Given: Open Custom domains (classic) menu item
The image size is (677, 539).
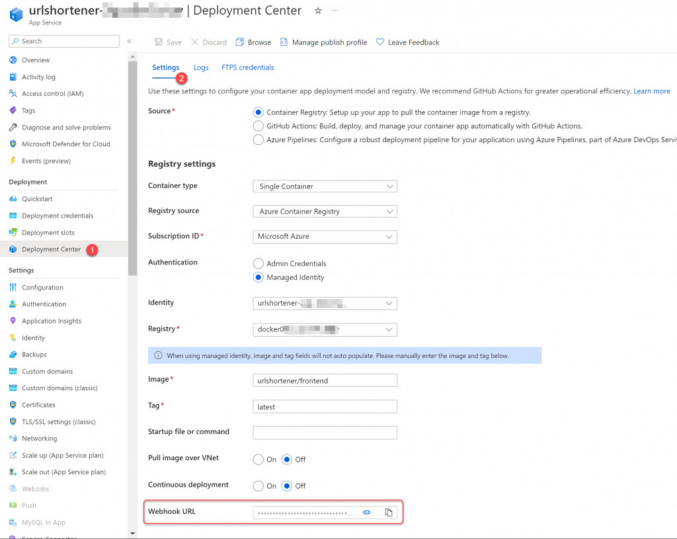Looking at the screenshot, I should [60, 388].
